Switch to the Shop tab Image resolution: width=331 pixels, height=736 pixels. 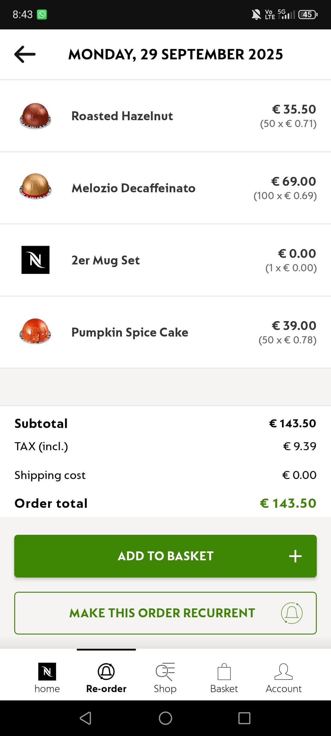tap(165, 678)
